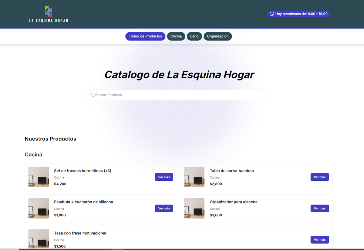The image size is (364, 250).
Task: Select the Todos los Productos filter
Action: pos(145,36)
